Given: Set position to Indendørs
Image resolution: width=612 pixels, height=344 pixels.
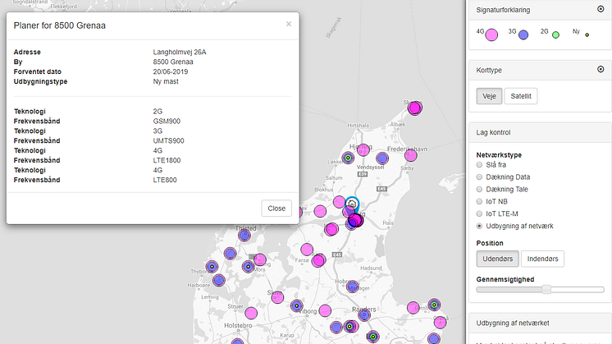Looking at the screenshot, I should point(542,259).
